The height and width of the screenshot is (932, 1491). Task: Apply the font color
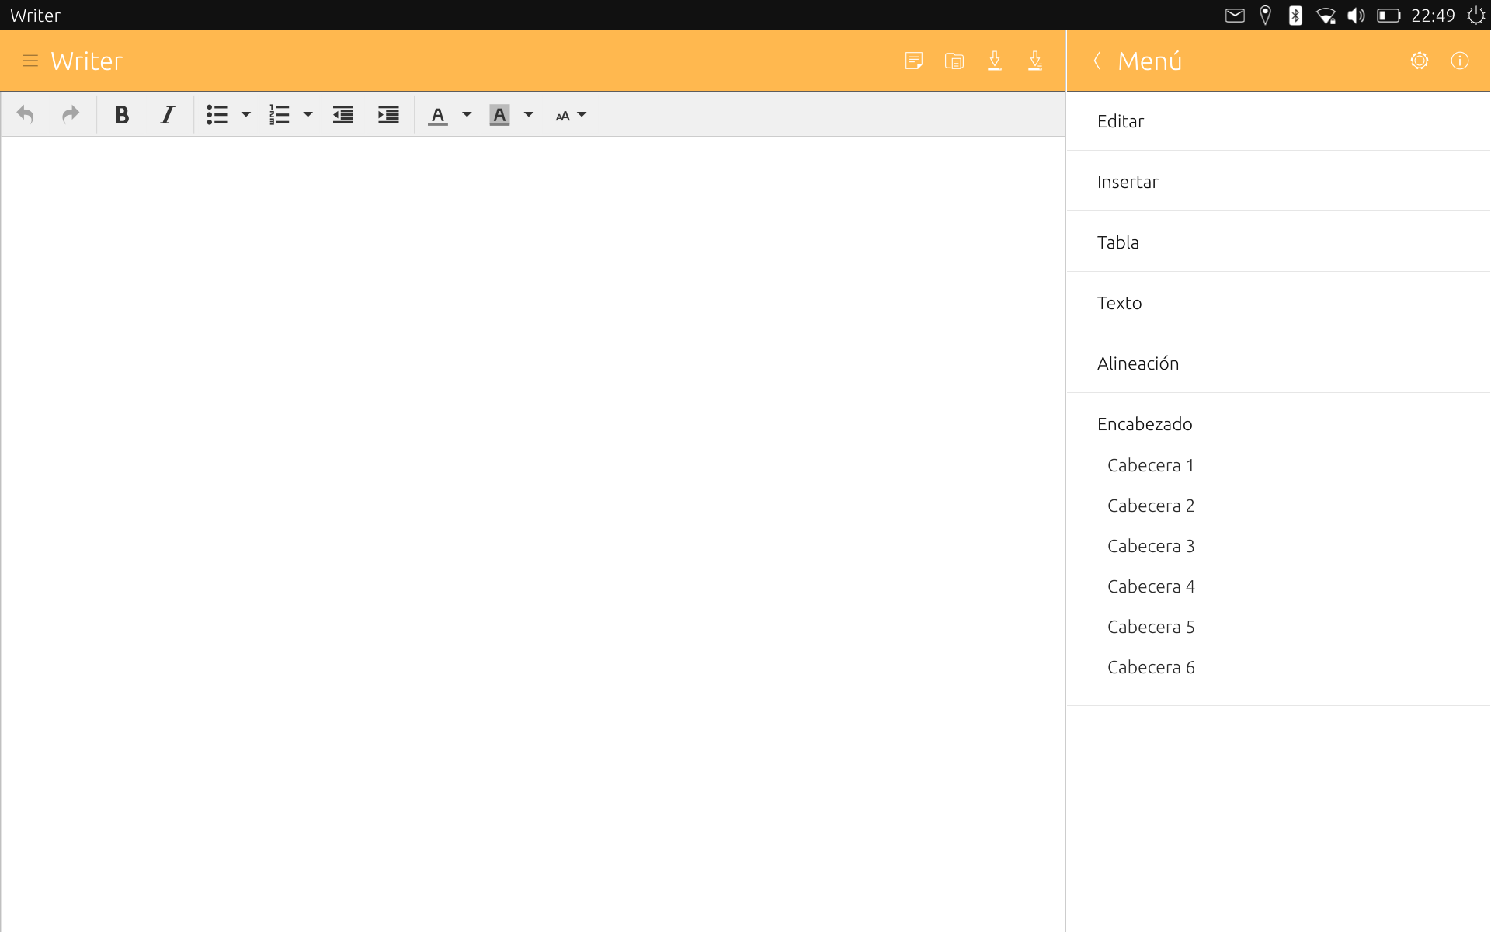[438, 115]
